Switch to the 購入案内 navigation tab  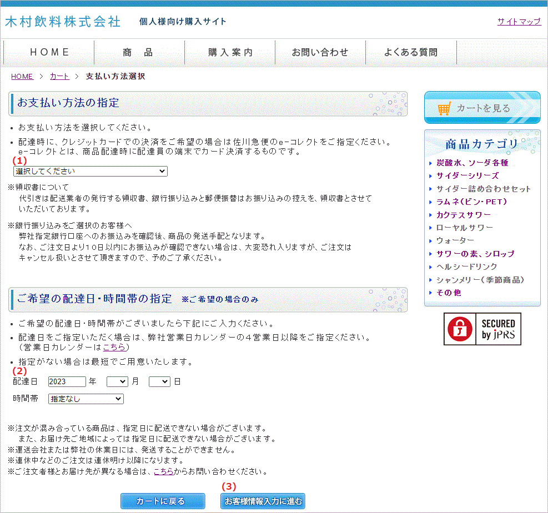229,52
